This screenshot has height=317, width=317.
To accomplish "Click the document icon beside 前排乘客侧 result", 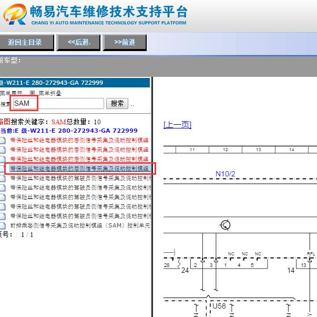I will pyautogui.click(x=3, y=226).
